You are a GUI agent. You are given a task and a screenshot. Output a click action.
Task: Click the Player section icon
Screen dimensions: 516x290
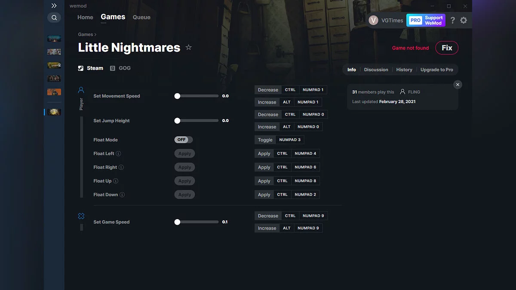coord(81,90)
